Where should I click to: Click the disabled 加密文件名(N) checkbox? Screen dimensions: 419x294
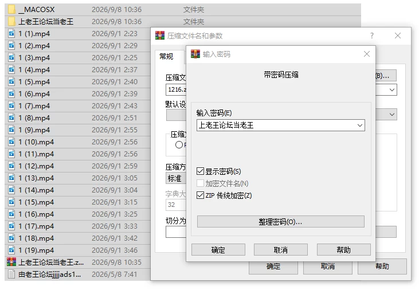point(200,183)
